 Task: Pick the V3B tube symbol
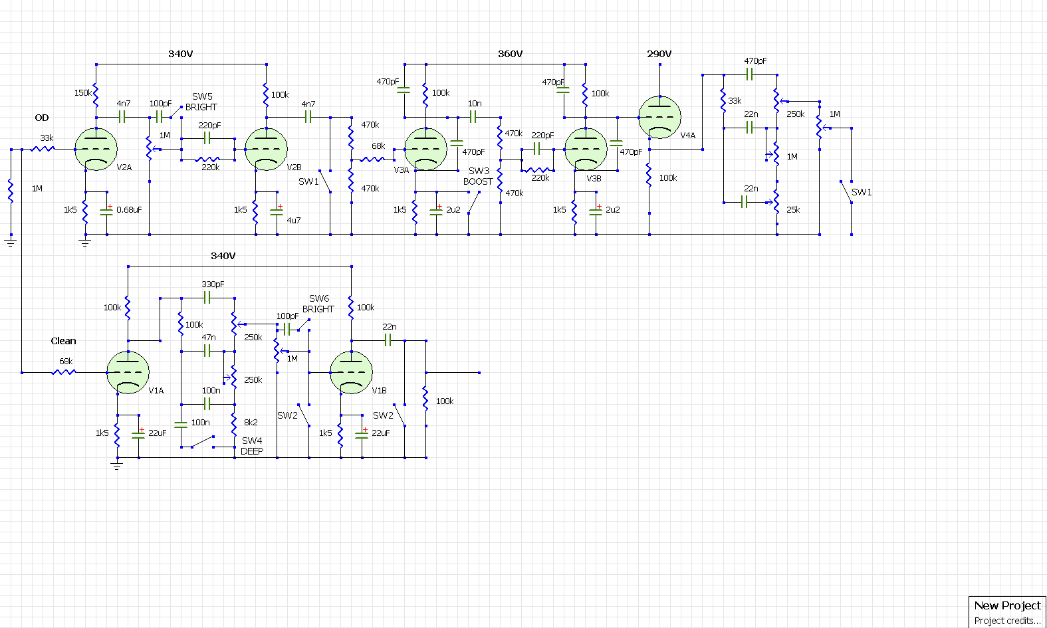585,150
